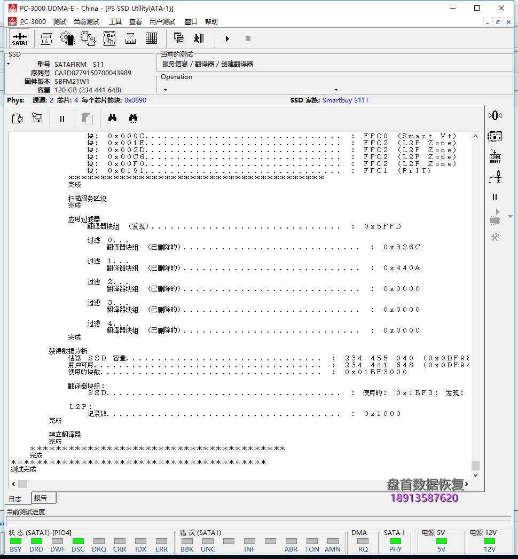Open the dropdown arrow beside the chip icon
This screenshot has width=518, height=559.
510,217
